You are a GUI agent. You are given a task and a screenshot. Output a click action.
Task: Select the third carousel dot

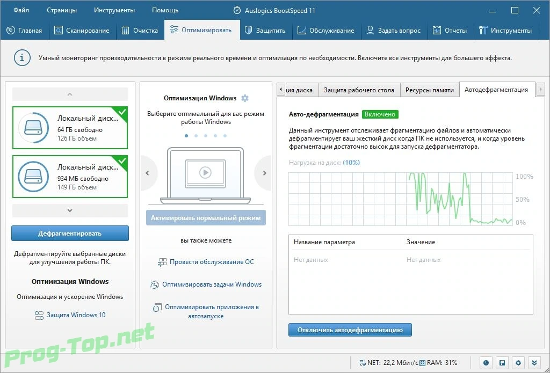[x=206, y=136]
